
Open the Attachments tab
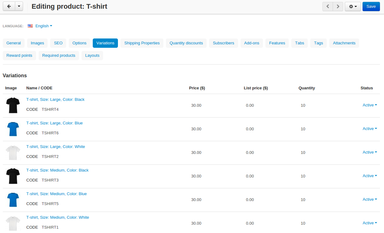[344, 43]
